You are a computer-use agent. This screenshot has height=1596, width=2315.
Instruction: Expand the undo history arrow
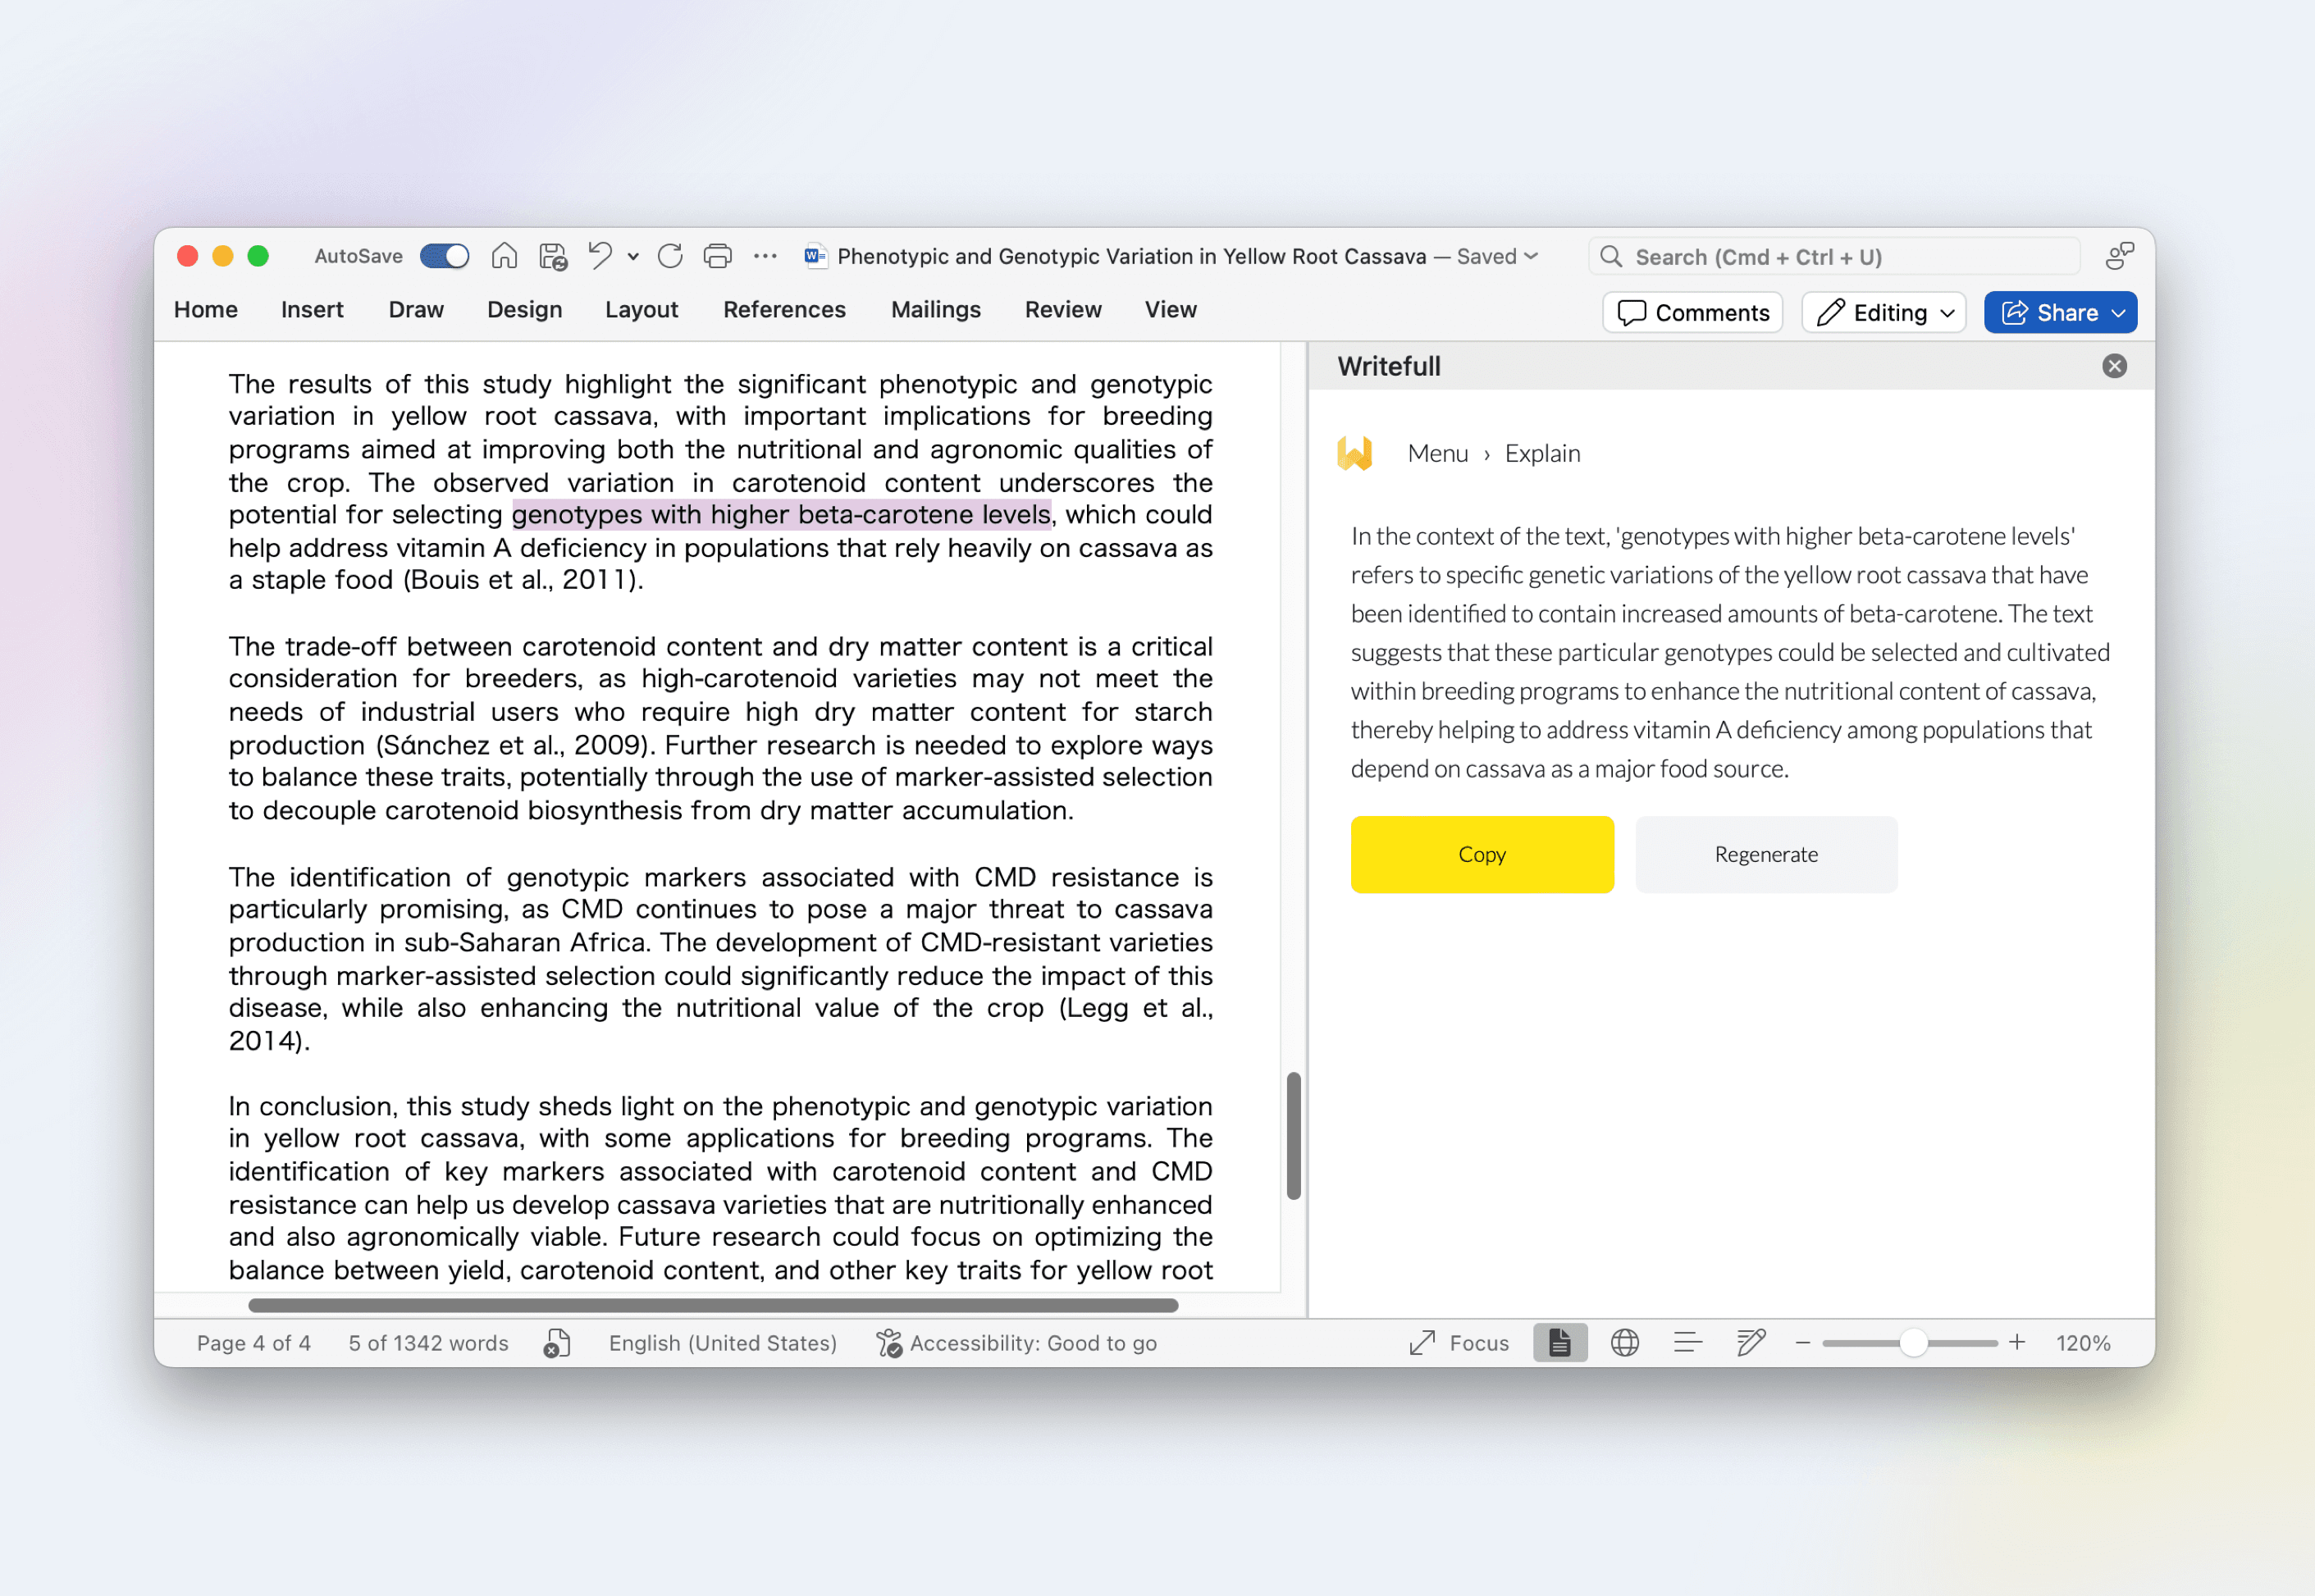[633, 257]
